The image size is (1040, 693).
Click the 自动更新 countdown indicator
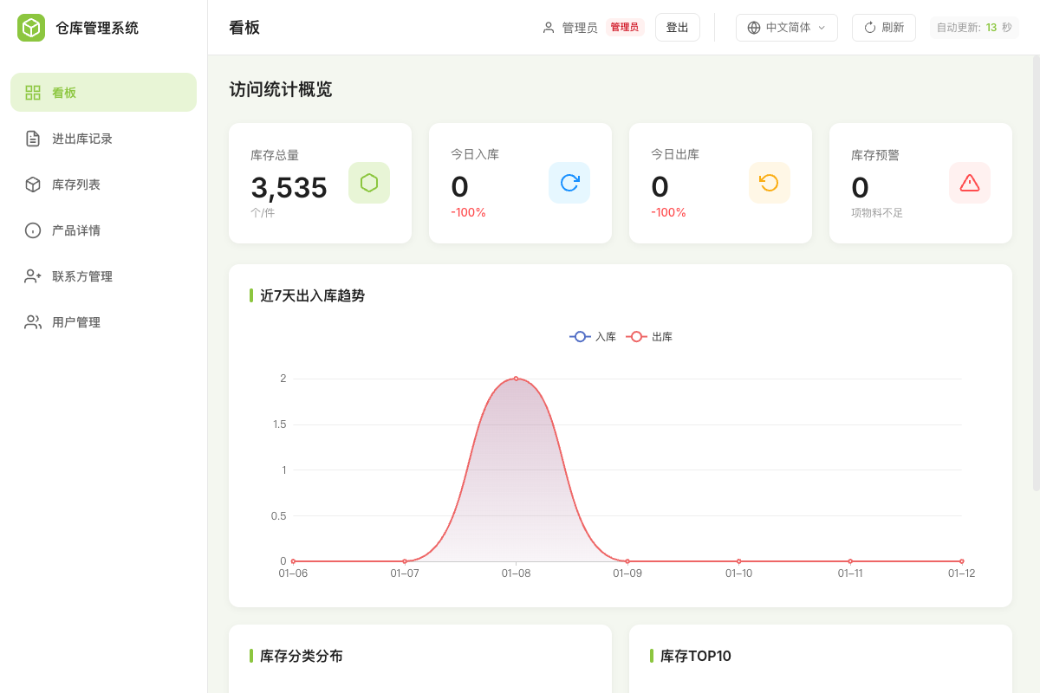(974, 28)
